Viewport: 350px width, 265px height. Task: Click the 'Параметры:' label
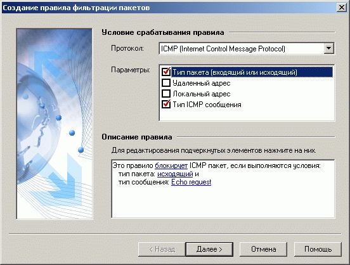click(131, 70)
